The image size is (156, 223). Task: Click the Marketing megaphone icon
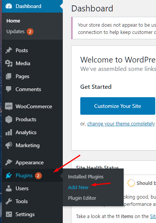(9, 145)
